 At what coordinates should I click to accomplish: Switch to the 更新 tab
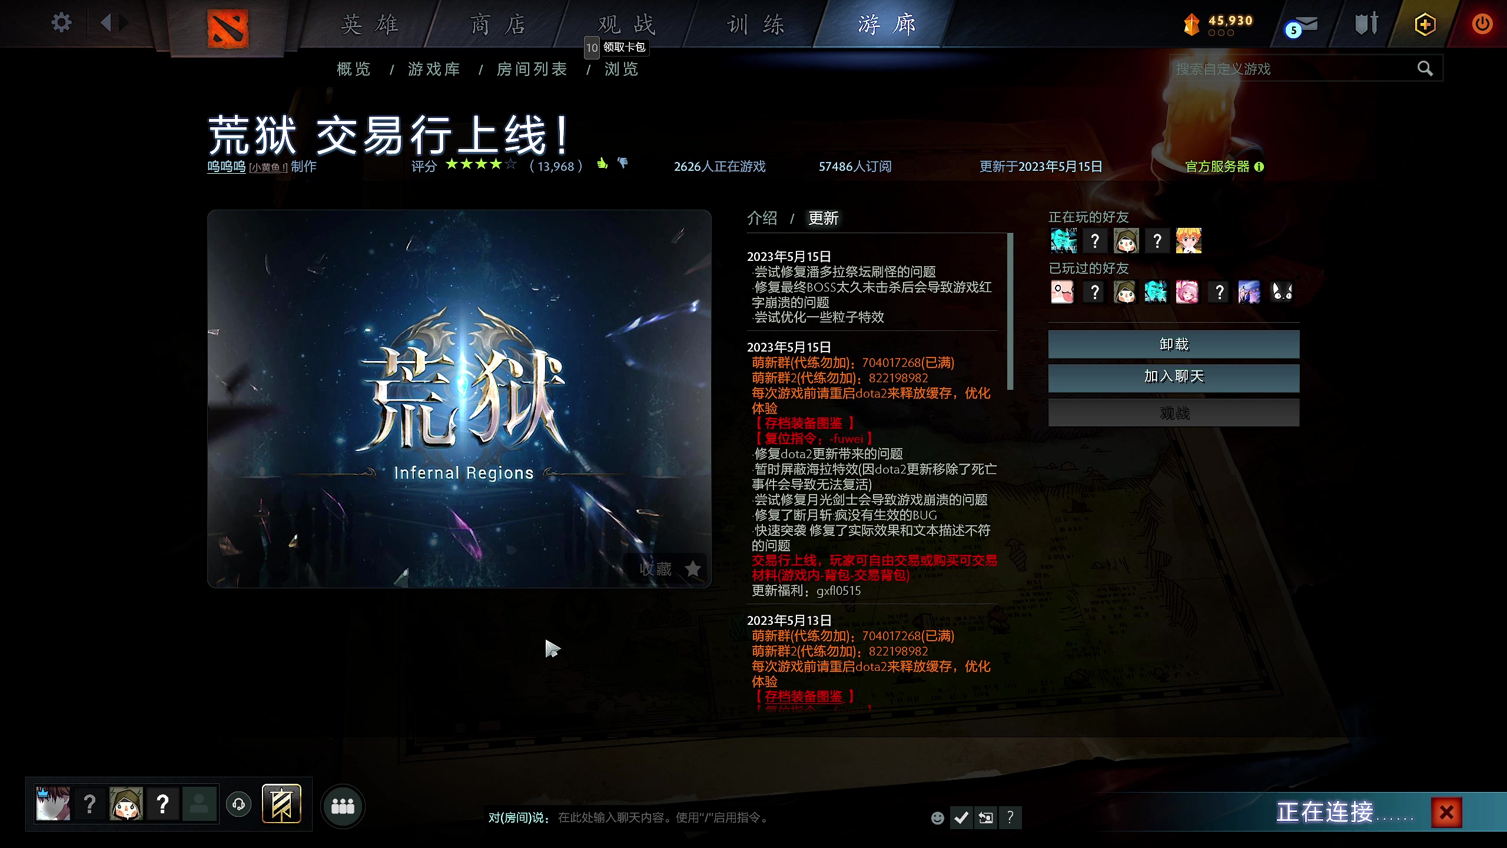click(824, 218)
